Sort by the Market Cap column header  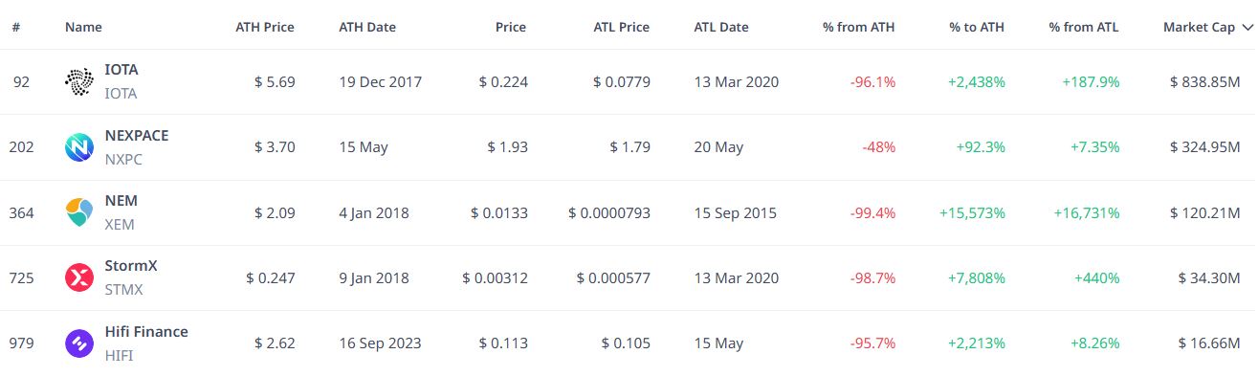[x=1199, y=28]
